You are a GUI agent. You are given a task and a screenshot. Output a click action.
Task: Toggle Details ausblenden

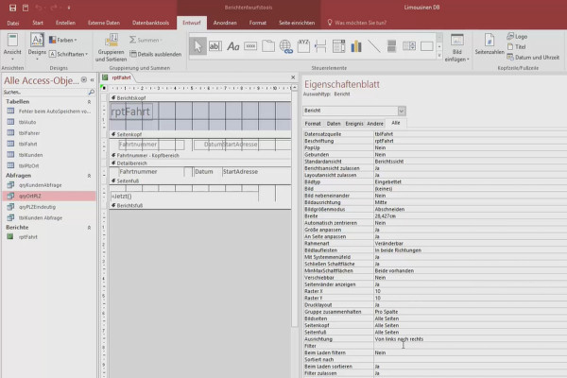click(x=156, y=54)
